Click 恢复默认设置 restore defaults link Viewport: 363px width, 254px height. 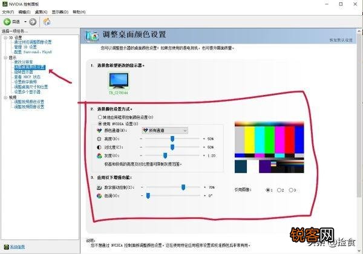point(341,41)
